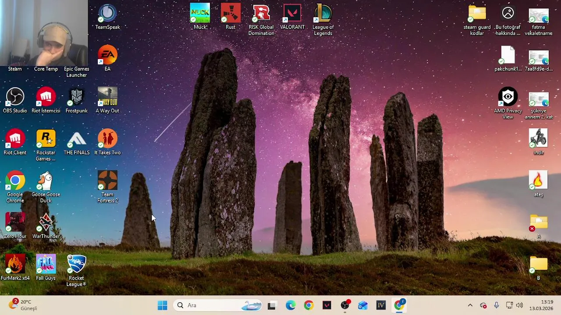The width and height of the screenshot is (561, 315).
Task: Select the ateş flame icon
Action: [539, 185]
